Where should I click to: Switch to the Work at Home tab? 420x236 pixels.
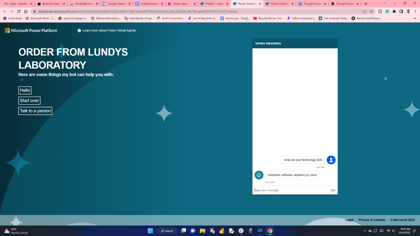click(x=51, y=4)
